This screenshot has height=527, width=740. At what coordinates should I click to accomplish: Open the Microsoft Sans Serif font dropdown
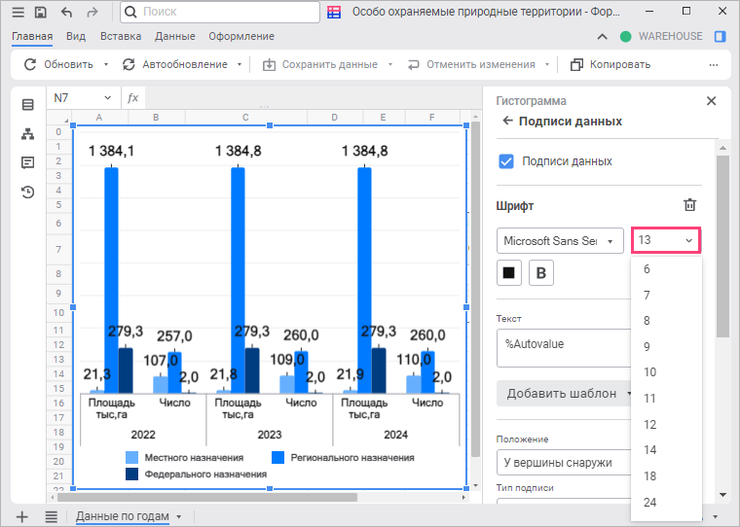[560, 241]
